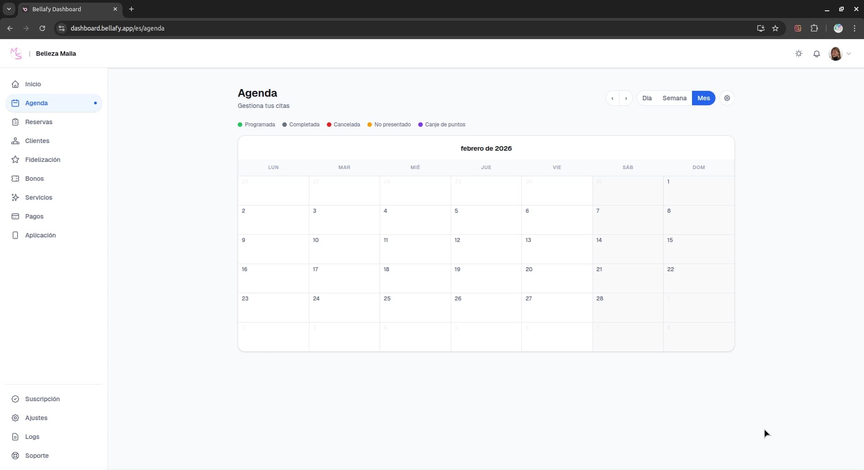Open the agenda settings gear

pyautogui.click(x=727, y=98)
